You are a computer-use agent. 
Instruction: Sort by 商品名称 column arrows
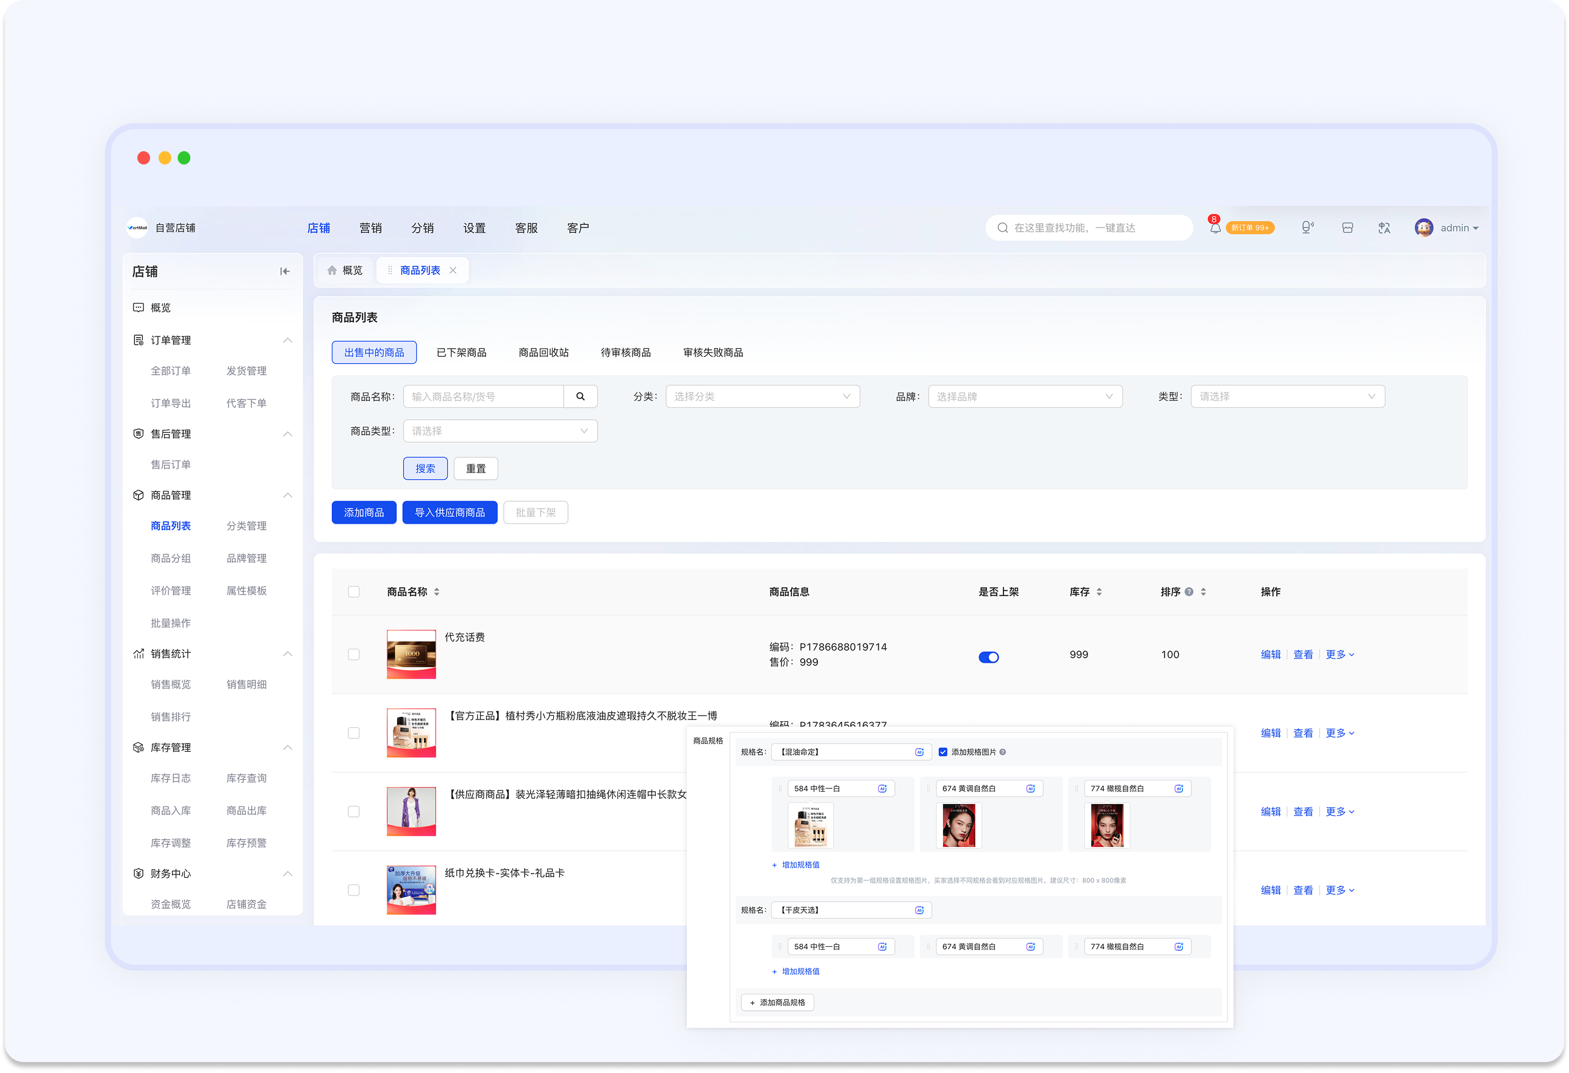click(x=437, y=592)
